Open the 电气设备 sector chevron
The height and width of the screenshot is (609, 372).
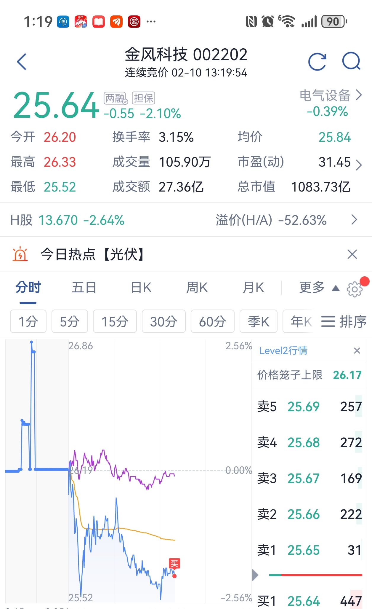(x=359, y=95)
